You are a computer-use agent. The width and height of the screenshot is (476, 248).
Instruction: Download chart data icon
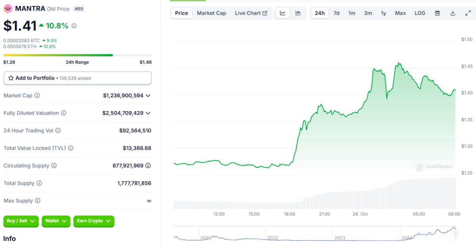(453, 13)
